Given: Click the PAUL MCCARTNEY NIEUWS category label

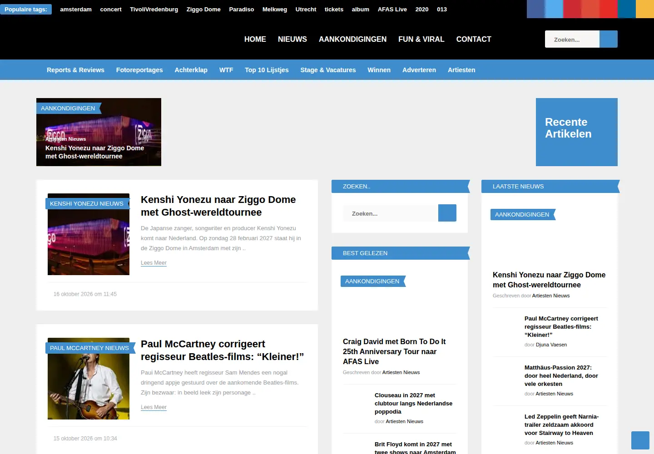Looking at the screenshot, I should tap(89, 348).
